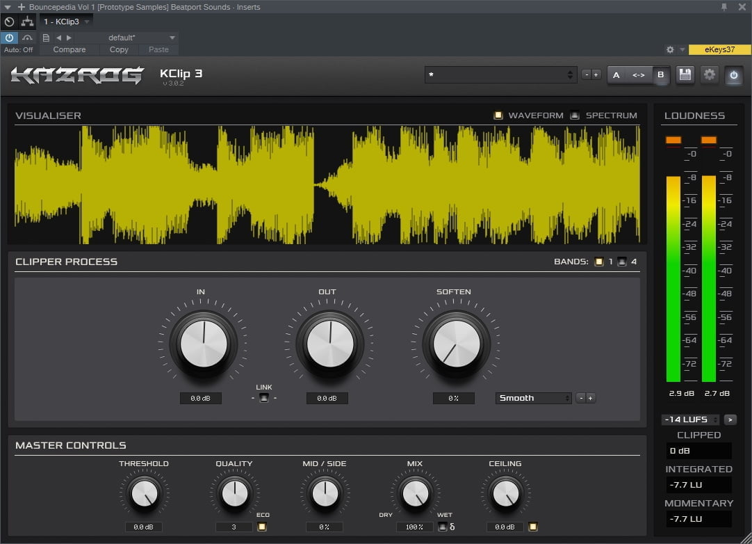Click the plugin power button top right
The width and height of the screenshot is (752, 544).
pos(734,74)
